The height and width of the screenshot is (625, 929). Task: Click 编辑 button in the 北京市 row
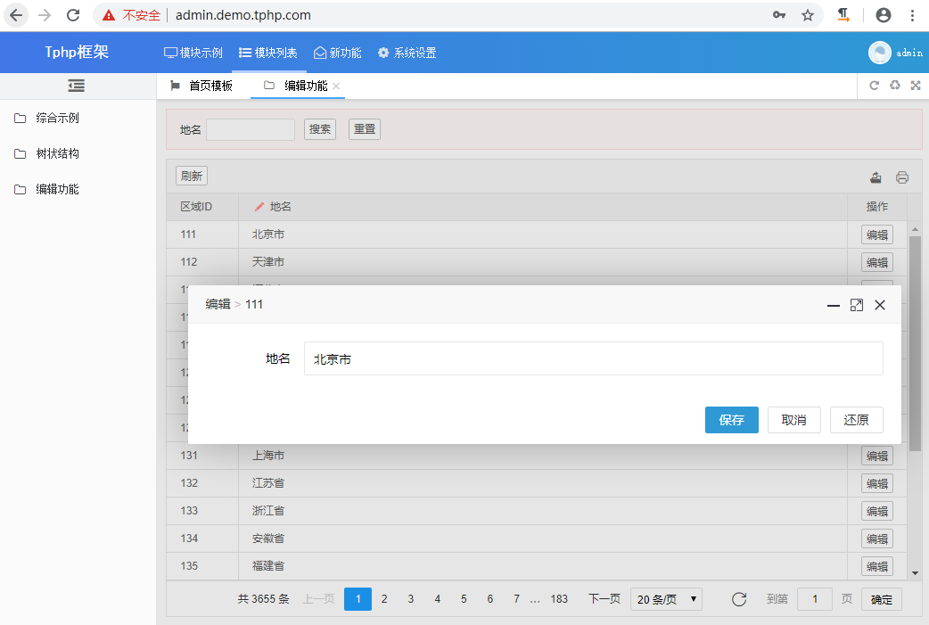click(877, 234)
